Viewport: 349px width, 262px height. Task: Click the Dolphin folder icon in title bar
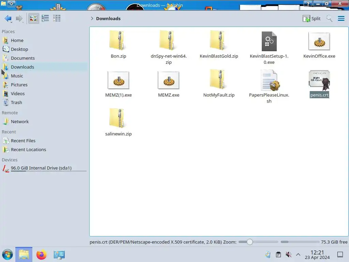[3, 3]
